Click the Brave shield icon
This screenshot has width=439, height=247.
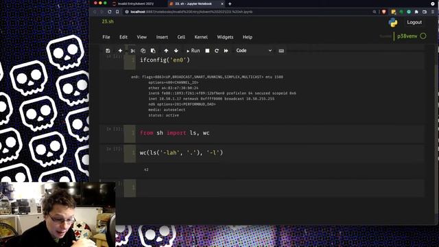click(x=384, y=12)
